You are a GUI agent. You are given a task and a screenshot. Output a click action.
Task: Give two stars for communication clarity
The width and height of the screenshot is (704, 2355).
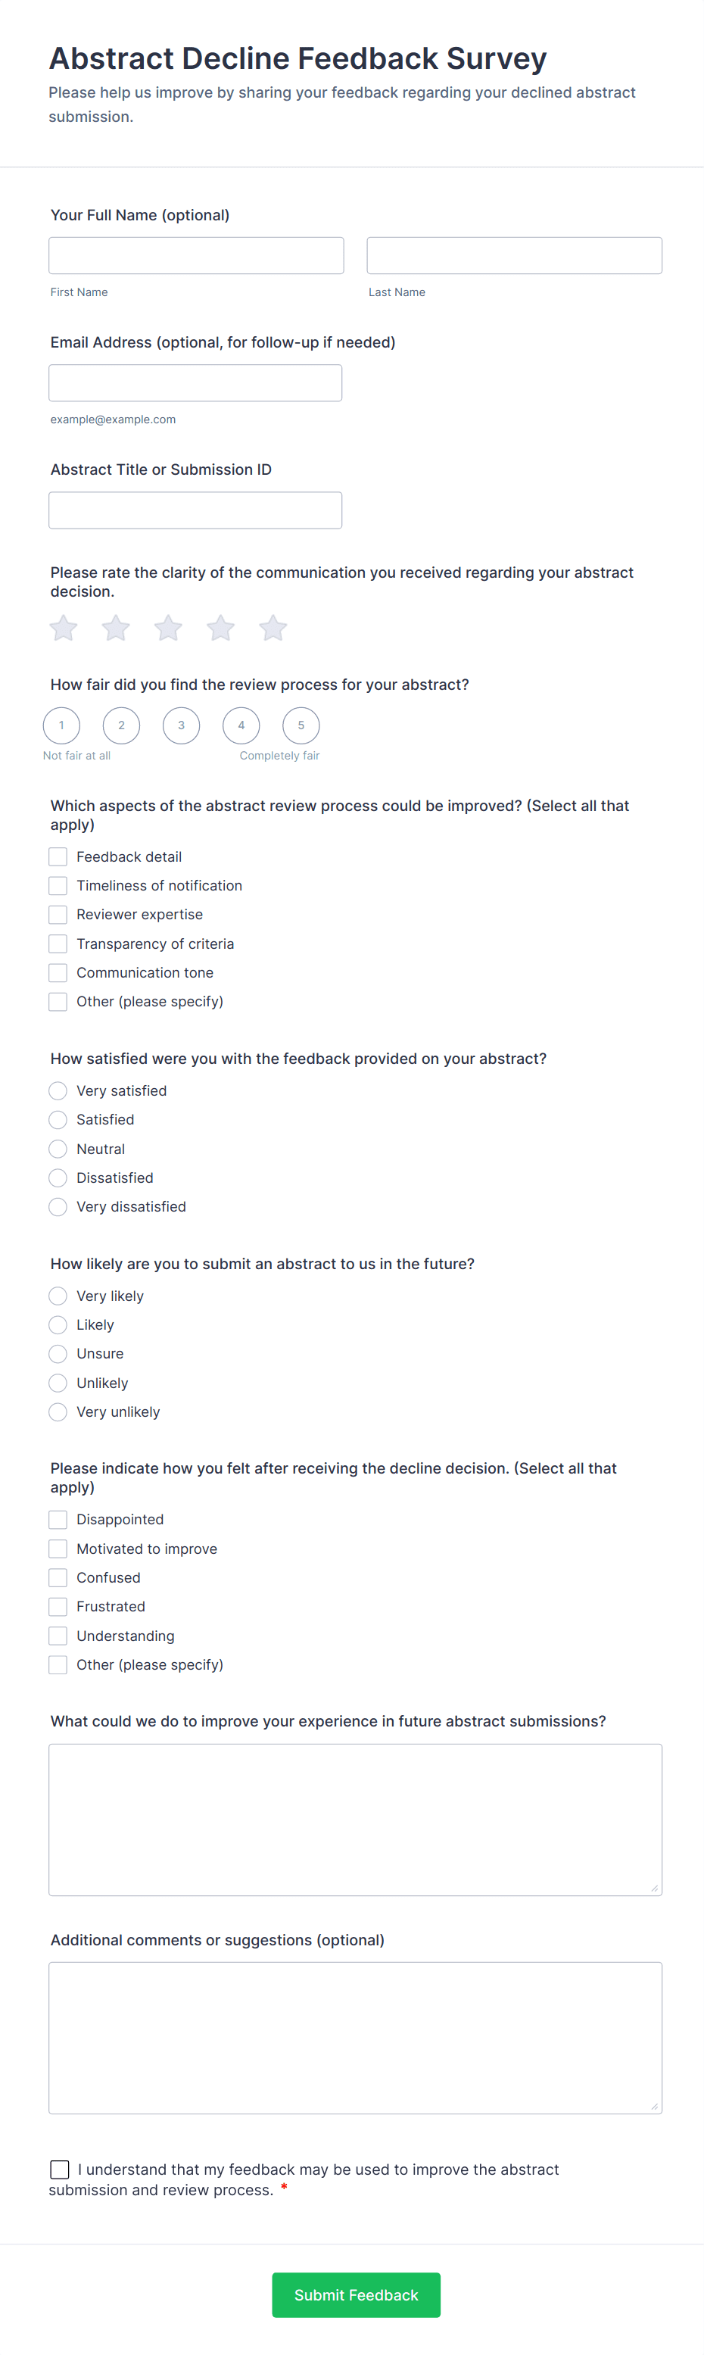115,628
